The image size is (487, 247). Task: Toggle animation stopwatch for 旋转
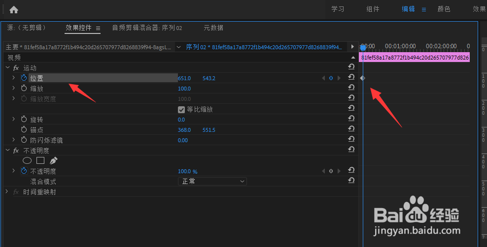[x=24, y=119]
